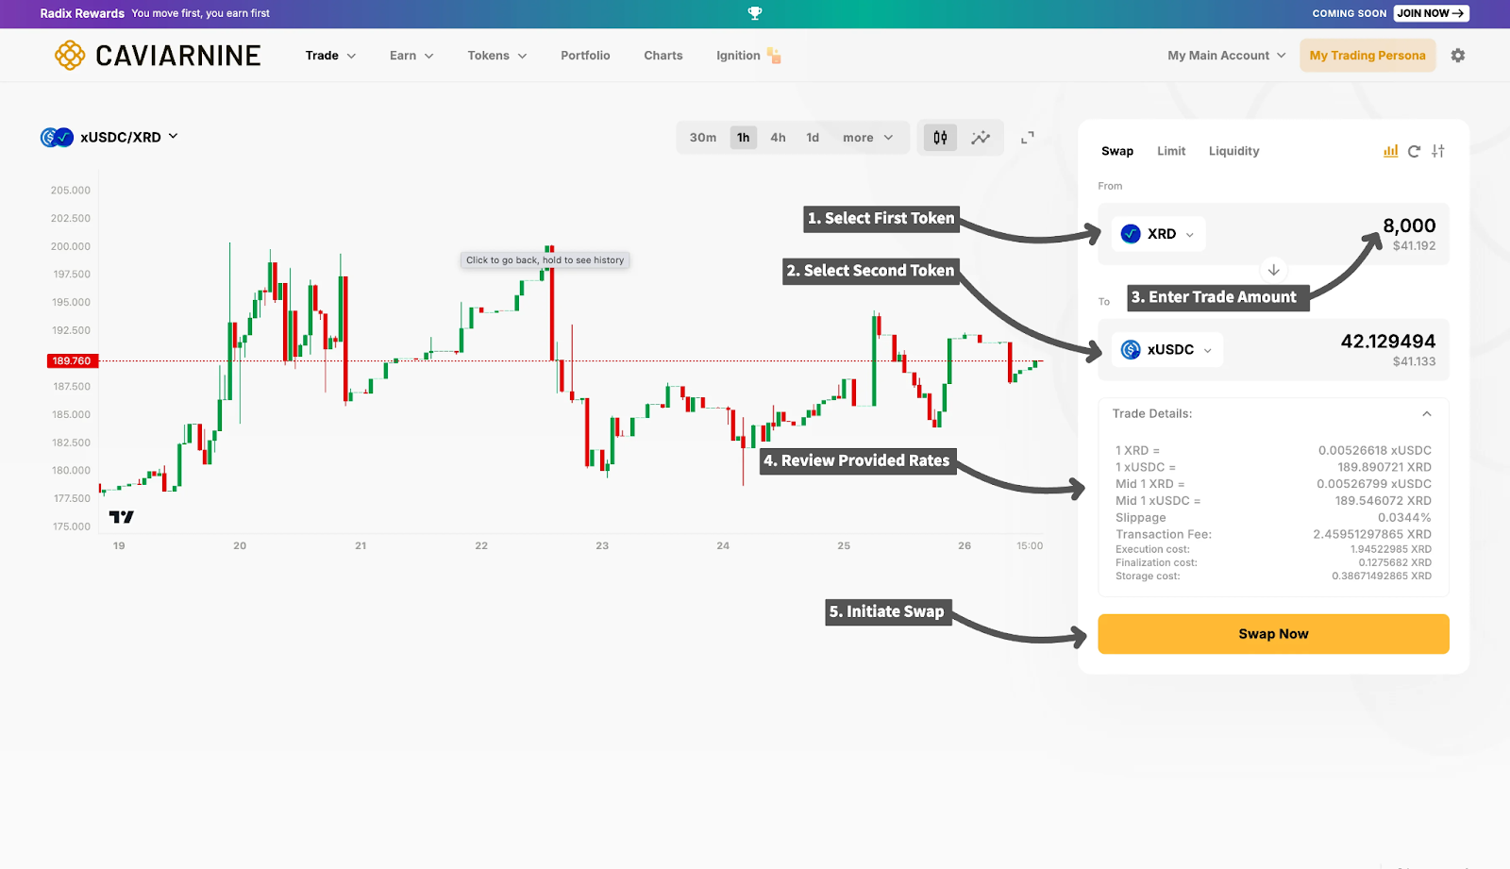Switch to line chart view icon
The height and width of the screenshot is (869, 1510).
[981, 138]
